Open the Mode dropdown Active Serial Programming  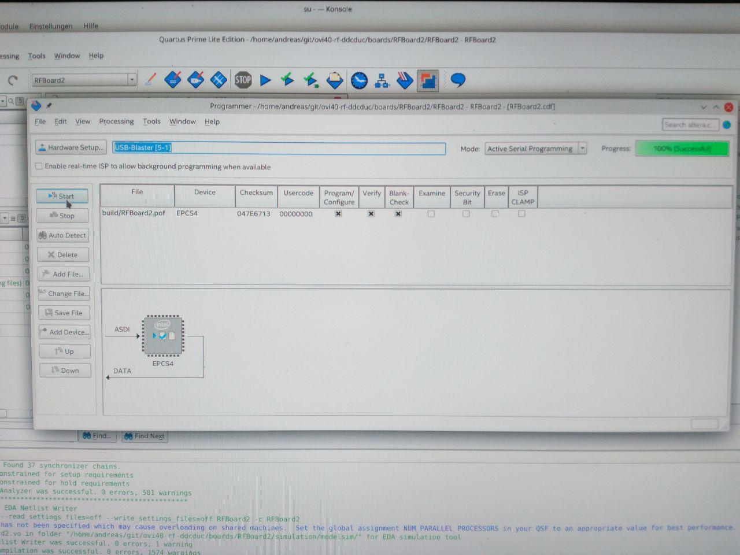click(535, 149)
